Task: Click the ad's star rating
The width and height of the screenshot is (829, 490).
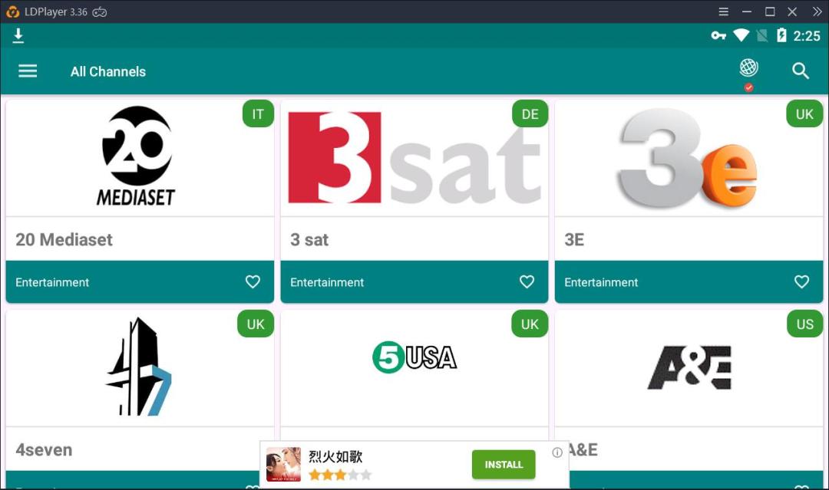Action: coord(340,475)
